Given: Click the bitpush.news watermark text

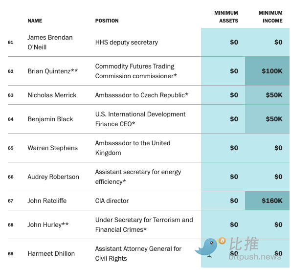Looking at the screenshot, I should tap(255, 257).
